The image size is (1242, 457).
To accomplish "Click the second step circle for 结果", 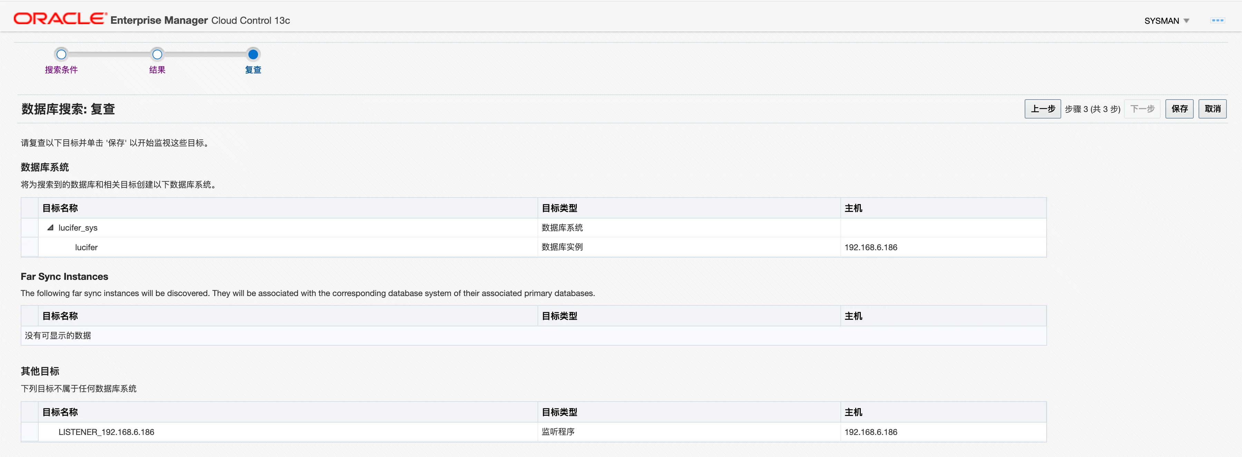I will point(157,54).
